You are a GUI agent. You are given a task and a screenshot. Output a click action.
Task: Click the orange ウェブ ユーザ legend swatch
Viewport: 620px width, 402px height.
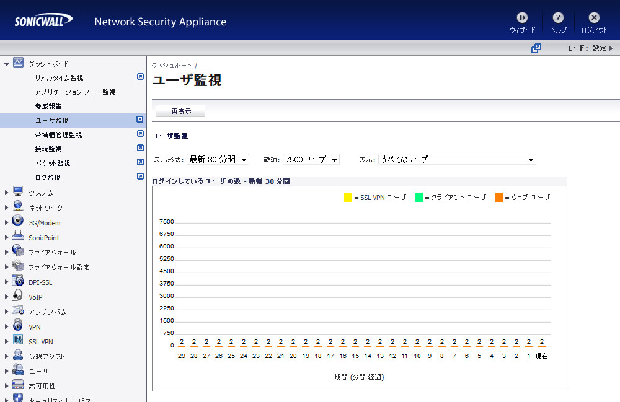[498, 197]
